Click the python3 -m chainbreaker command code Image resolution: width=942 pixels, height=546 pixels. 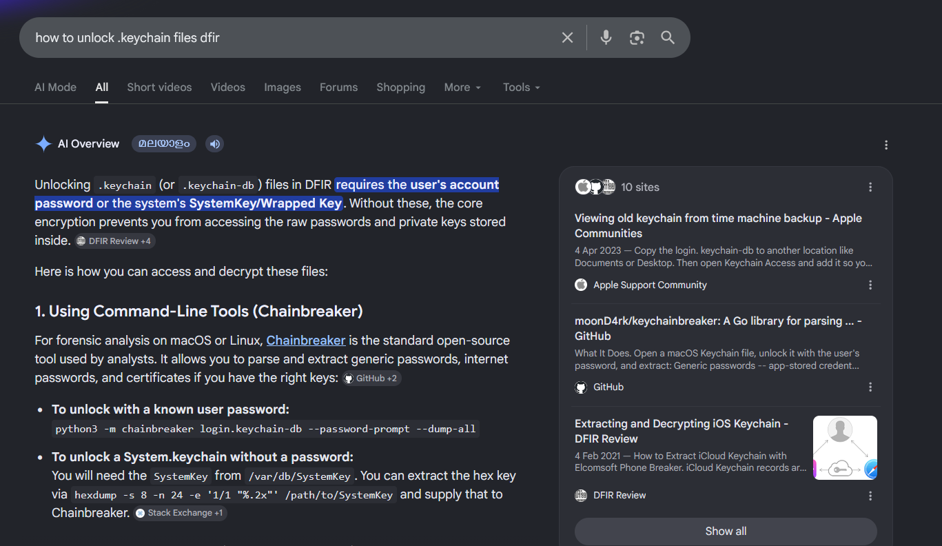[x=265, y=429]
